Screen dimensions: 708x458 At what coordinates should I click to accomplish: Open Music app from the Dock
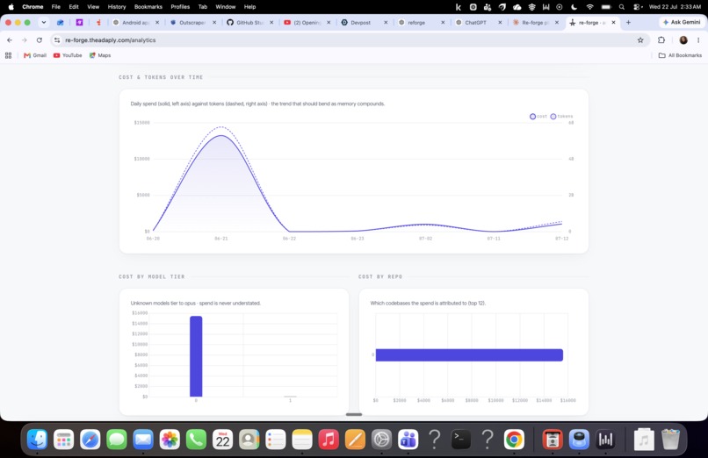coord(329,439)
